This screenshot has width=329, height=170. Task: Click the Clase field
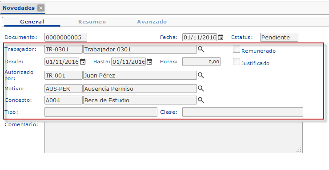[243, 112]
